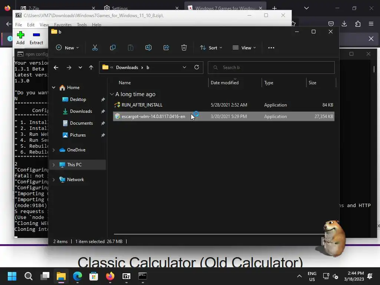
Task: Open the 7-Zip File menu
Action: [19, 25]
